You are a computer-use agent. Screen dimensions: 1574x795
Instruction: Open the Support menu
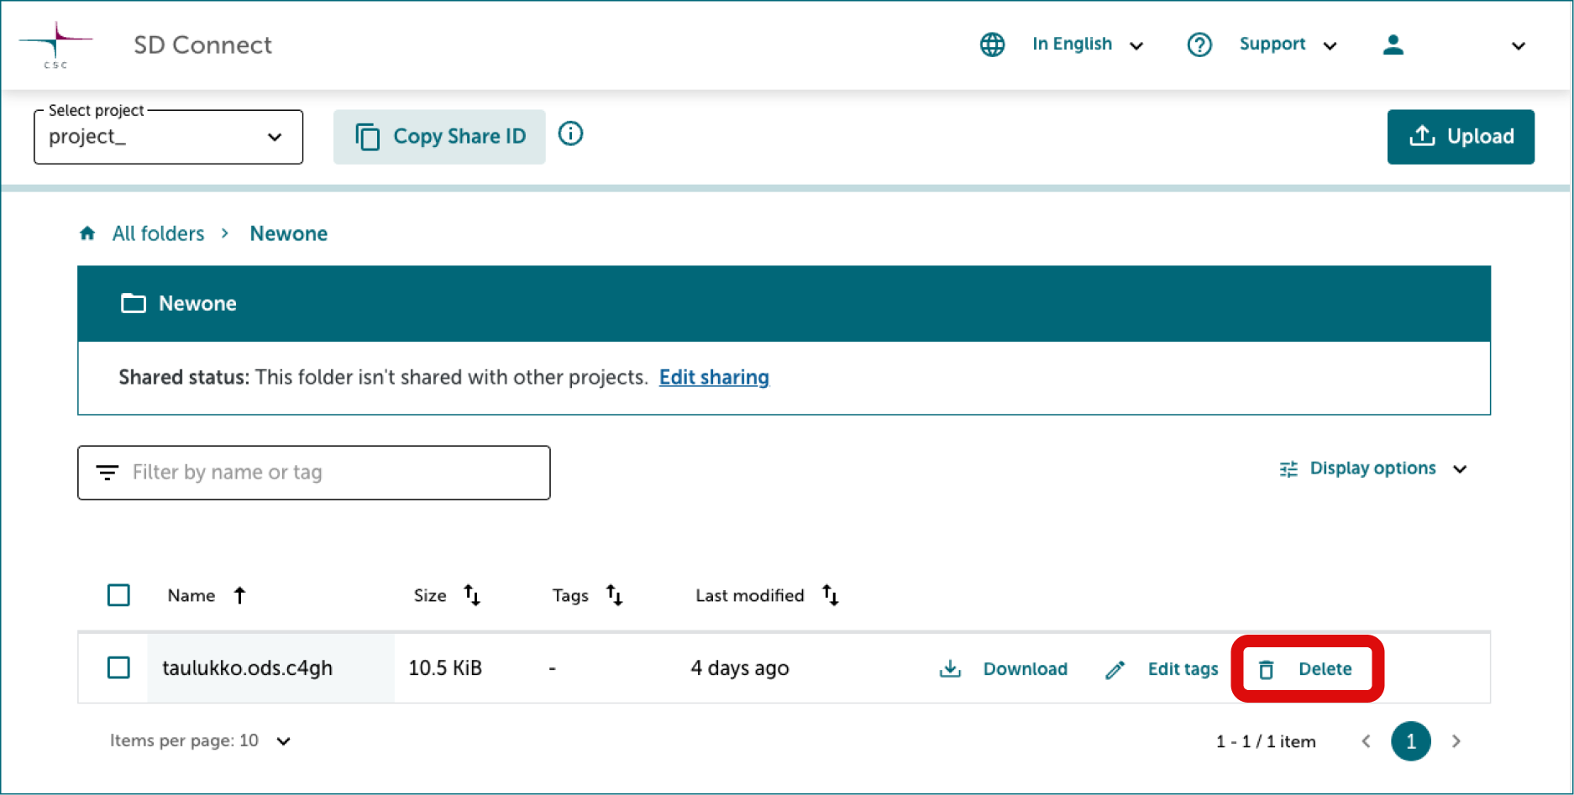pos(1272,44)
